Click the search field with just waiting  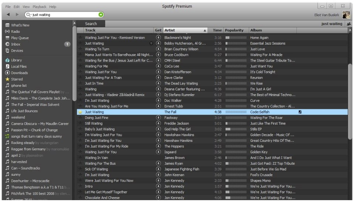click(x=64, y=15)
